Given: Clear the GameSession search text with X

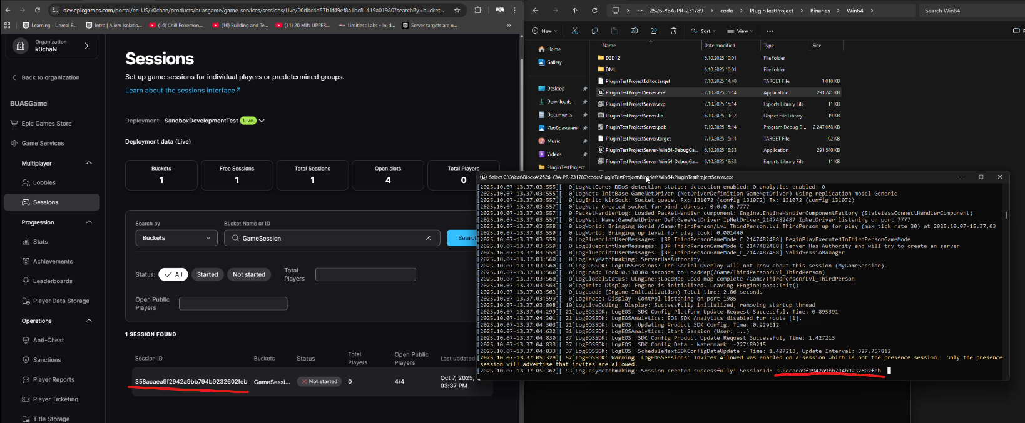Looking at the screenshot, I should click(x=428, y=238).
